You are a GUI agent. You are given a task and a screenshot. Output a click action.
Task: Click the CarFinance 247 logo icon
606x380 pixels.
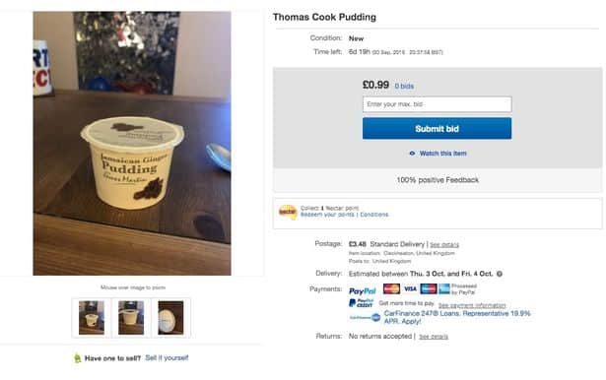pos(365,318)
